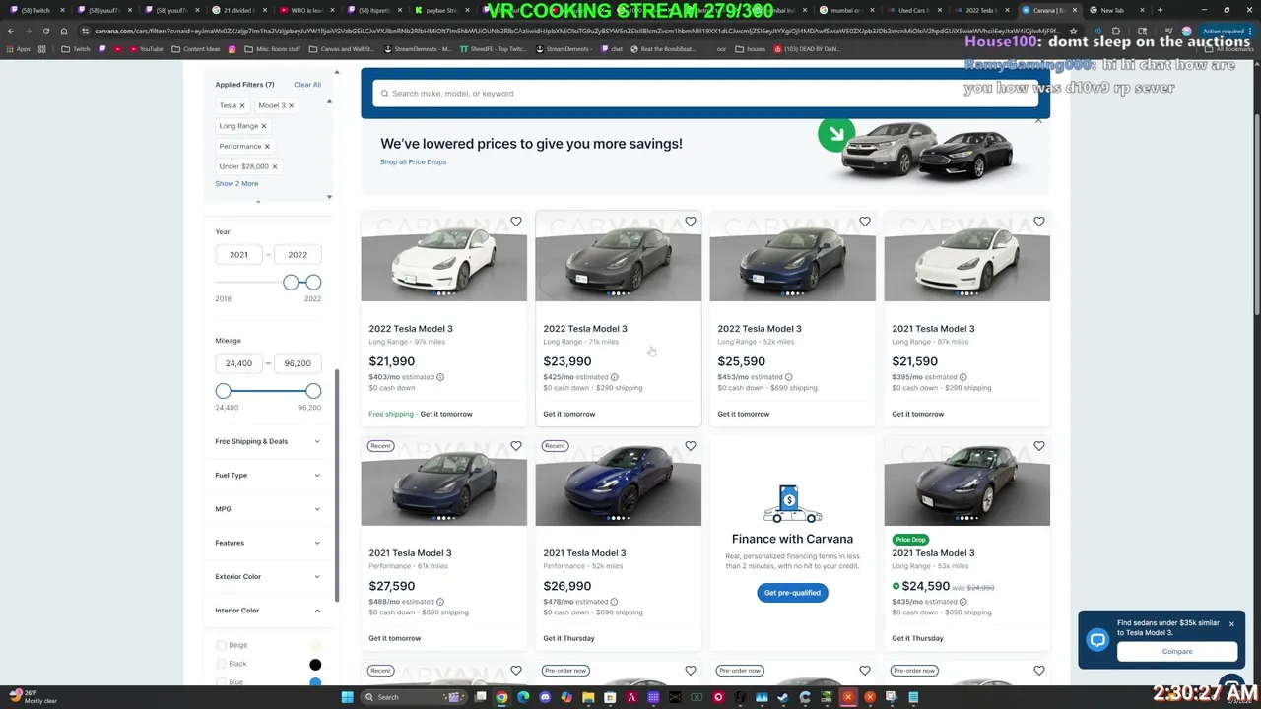This screenshot has width=1261, height=709.
Task: Close the price drop banner
Action: coord(1038,120)
